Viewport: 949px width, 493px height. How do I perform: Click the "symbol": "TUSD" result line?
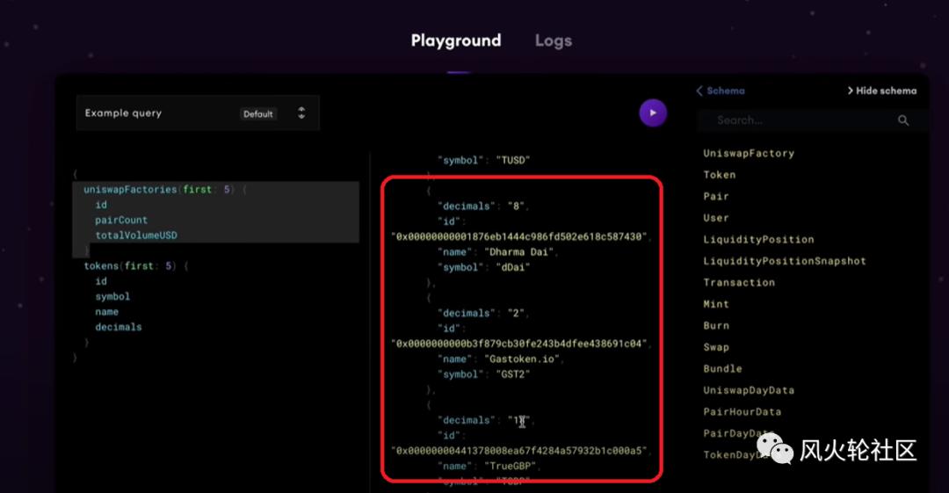coord(483,161)
